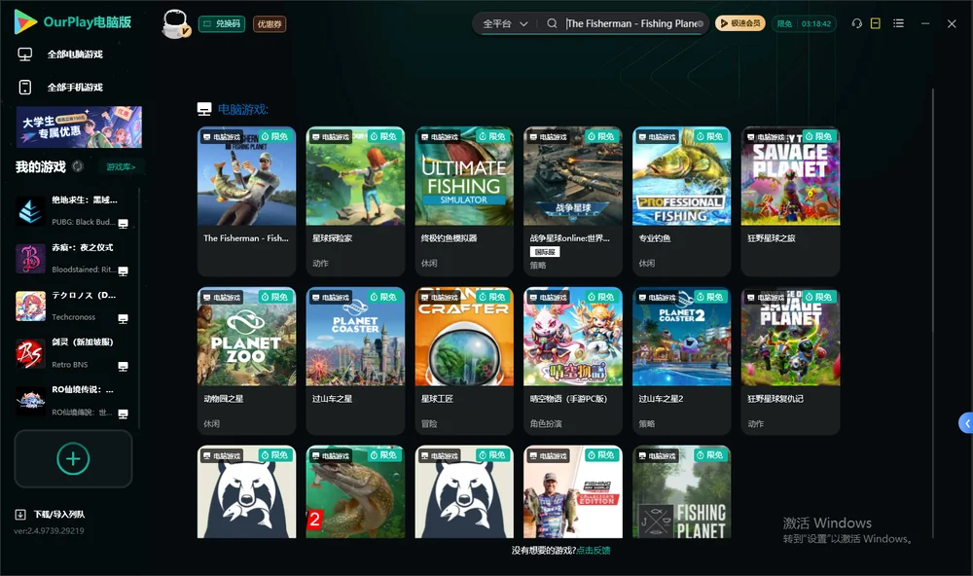Refresh the 我的游戏 list

pyautogui.click(x=78, y=166)
